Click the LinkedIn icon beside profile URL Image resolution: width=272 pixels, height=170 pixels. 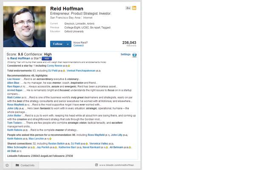pos(97,165)
